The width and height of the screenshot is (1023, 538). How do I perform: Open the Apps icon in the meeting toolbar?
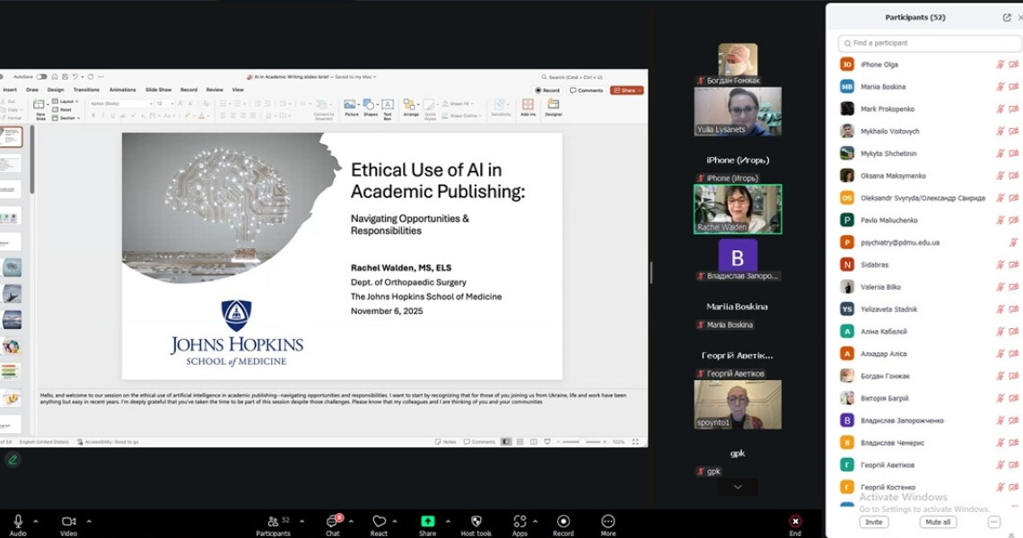tap(520, 521)
